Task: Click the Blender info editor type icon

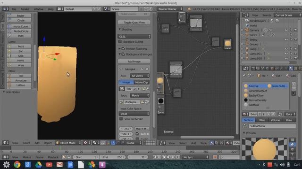Action: click(5, 9)
